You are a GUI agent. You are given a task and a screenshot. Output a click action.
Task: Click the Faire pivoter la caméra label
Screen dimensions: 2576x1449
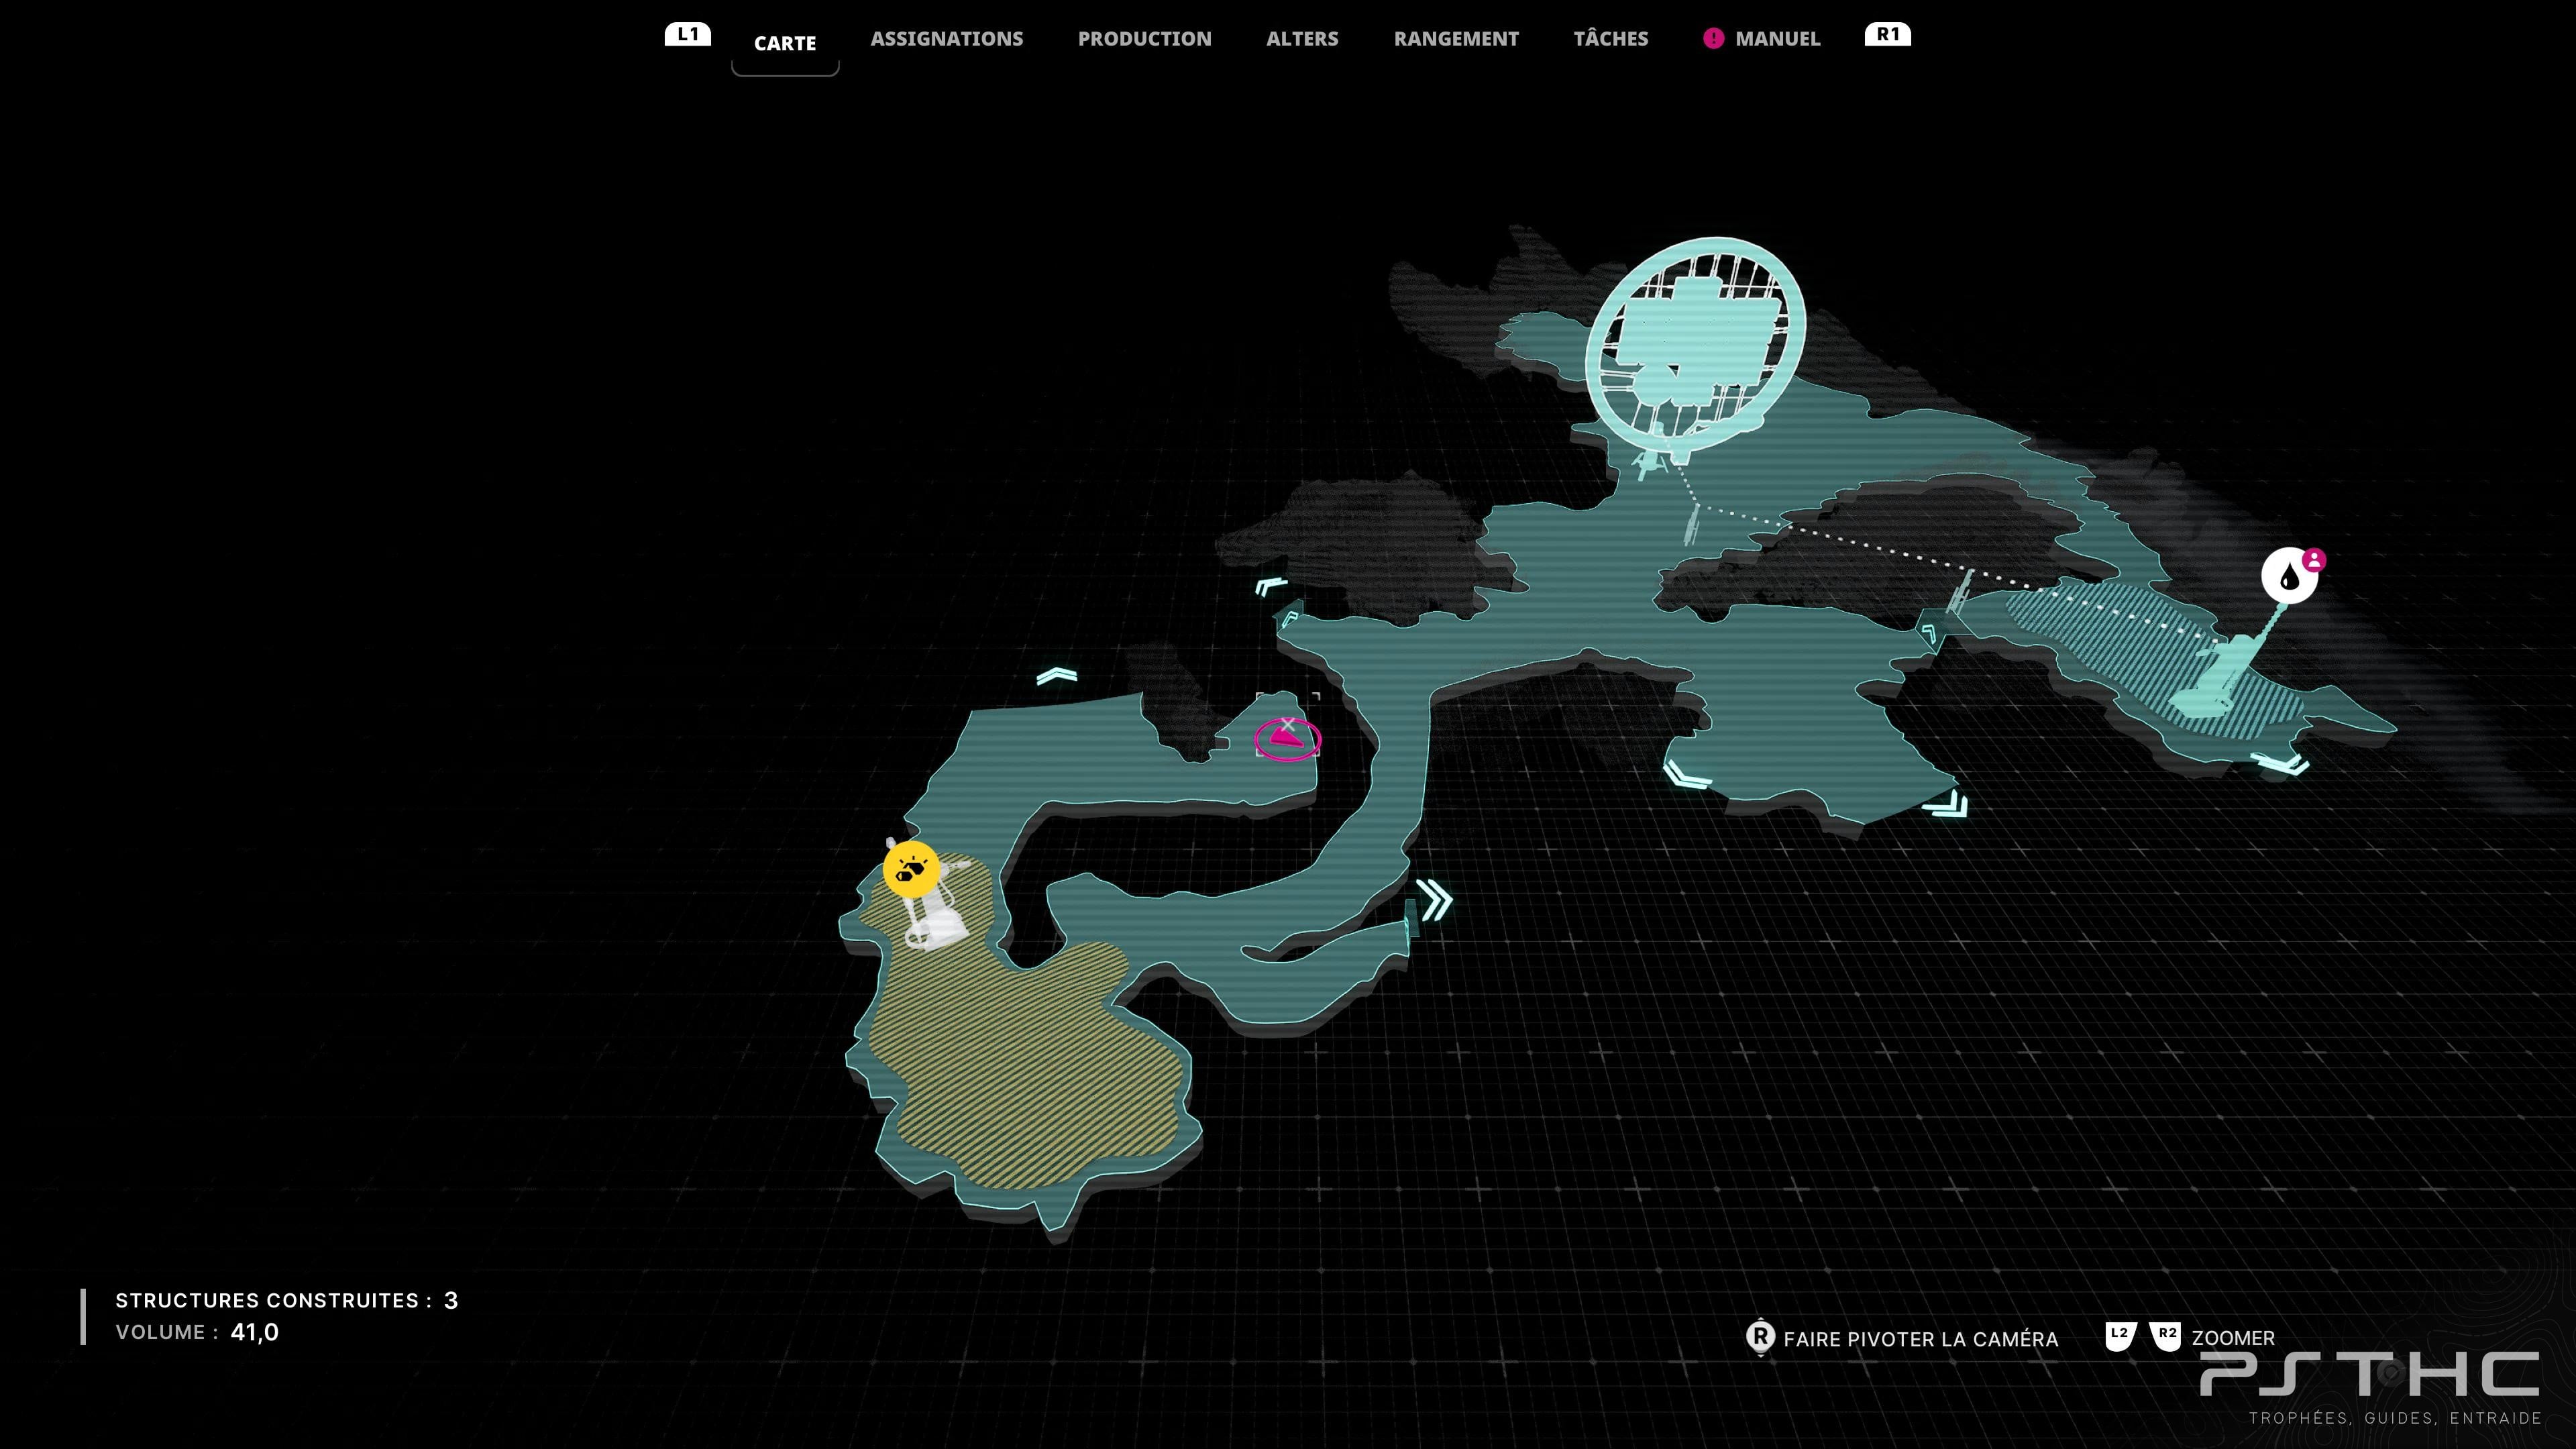click(x=1921, y=1339)
